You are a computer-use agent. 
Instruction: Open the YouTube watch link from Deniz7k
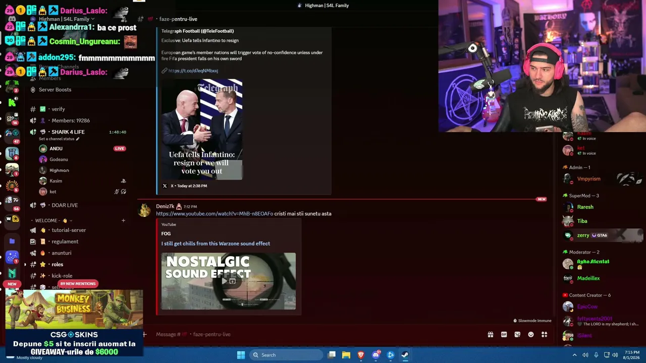(214, 214)
